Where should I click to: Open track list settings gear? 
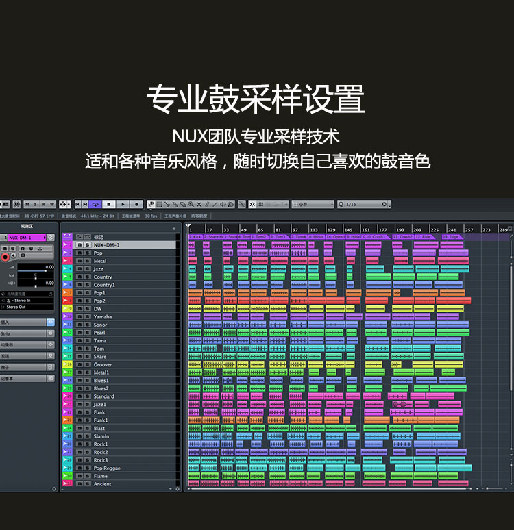(x=178, y=489)
